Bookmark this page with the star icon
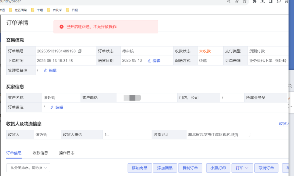 (245, 1)
